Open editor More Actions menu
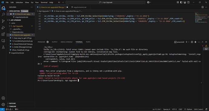The height and width of the screenshot is (111, 209). (206, 7)
